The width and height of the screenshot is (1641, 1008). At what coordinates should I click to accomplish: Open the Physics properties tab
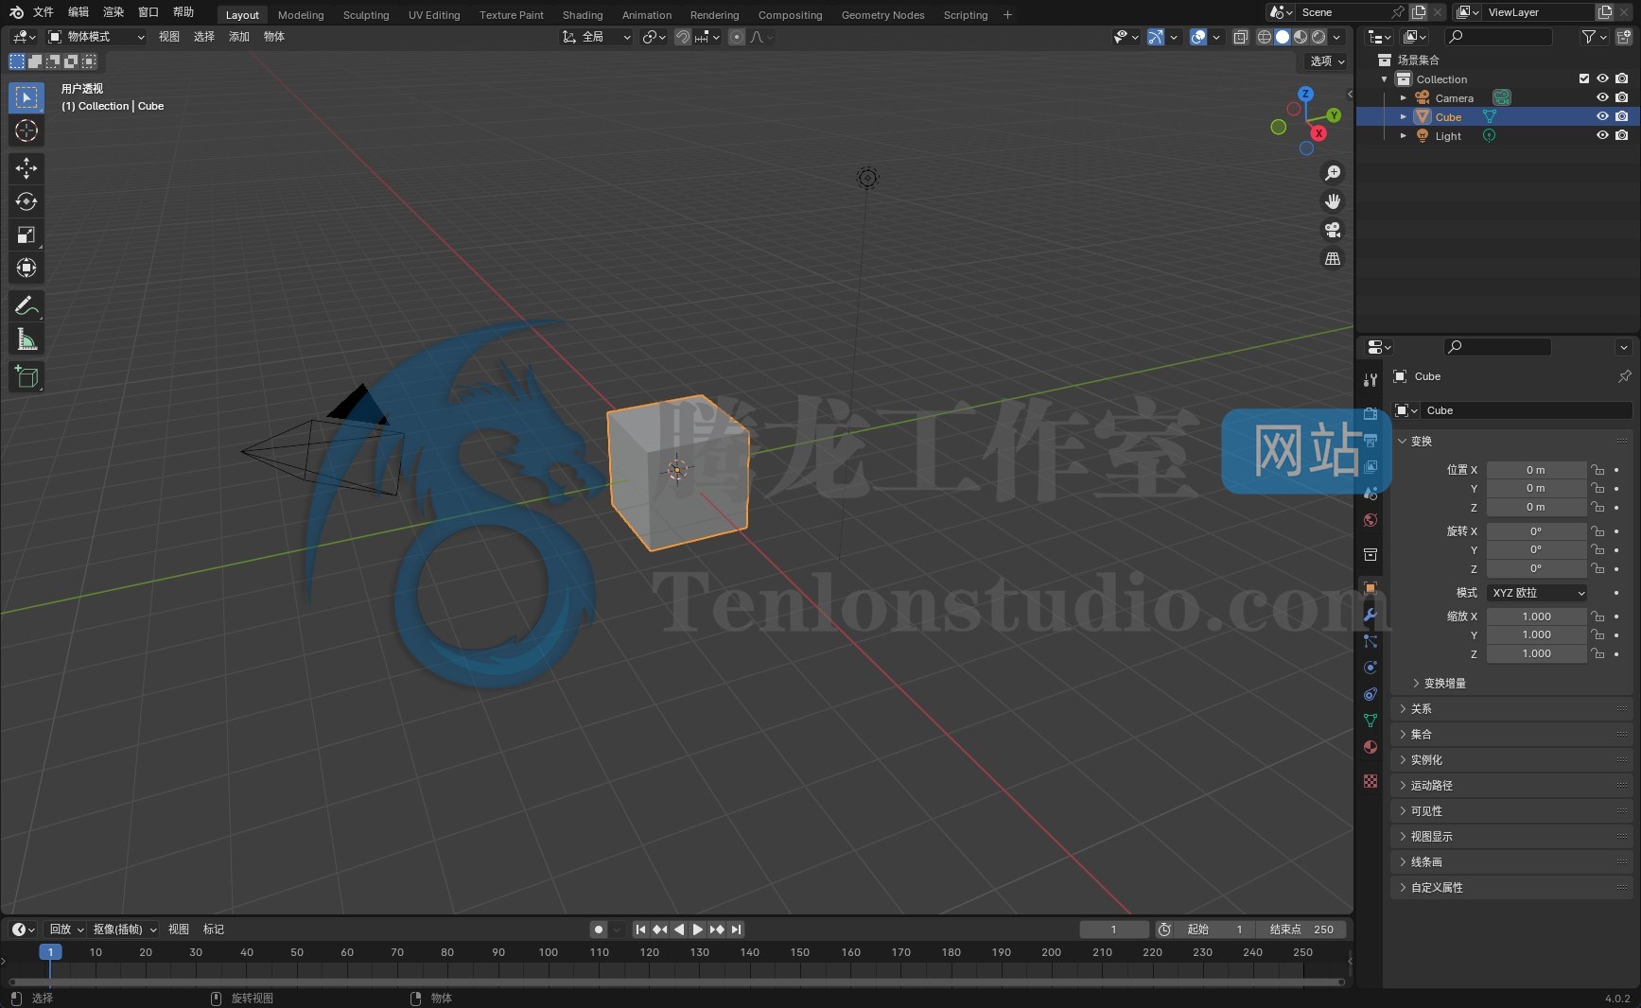[1370, 668]
